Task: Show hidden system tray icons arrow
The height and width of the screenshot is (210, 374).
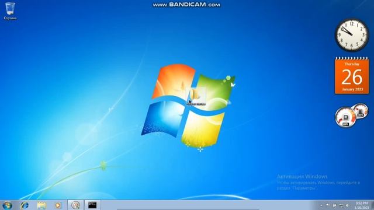Action: (321, 205)
